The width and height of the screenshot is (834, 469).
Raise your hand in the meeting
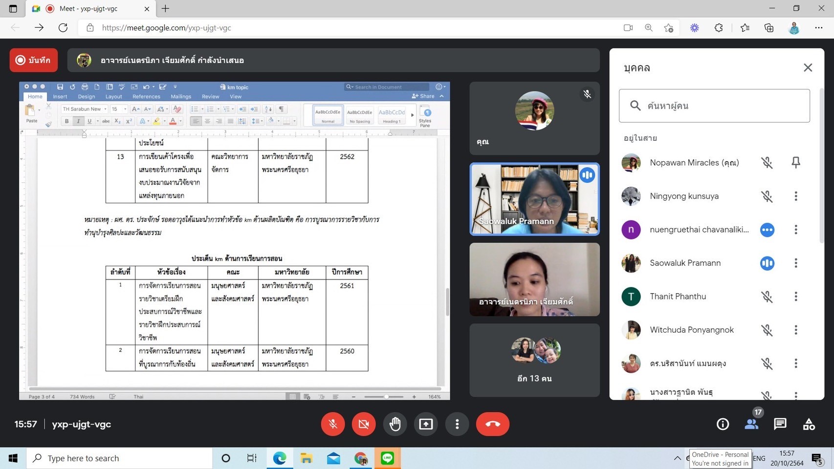pos(395,424)
